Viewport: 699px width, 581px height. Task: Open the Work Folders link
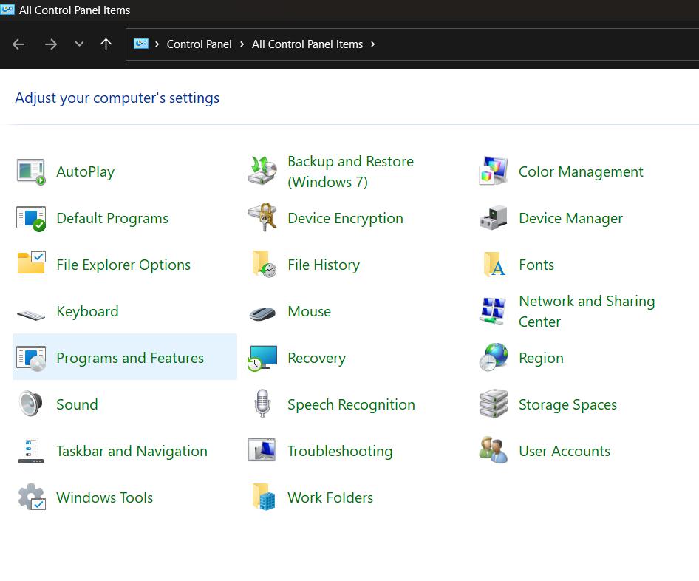click(x=330, y=497)
